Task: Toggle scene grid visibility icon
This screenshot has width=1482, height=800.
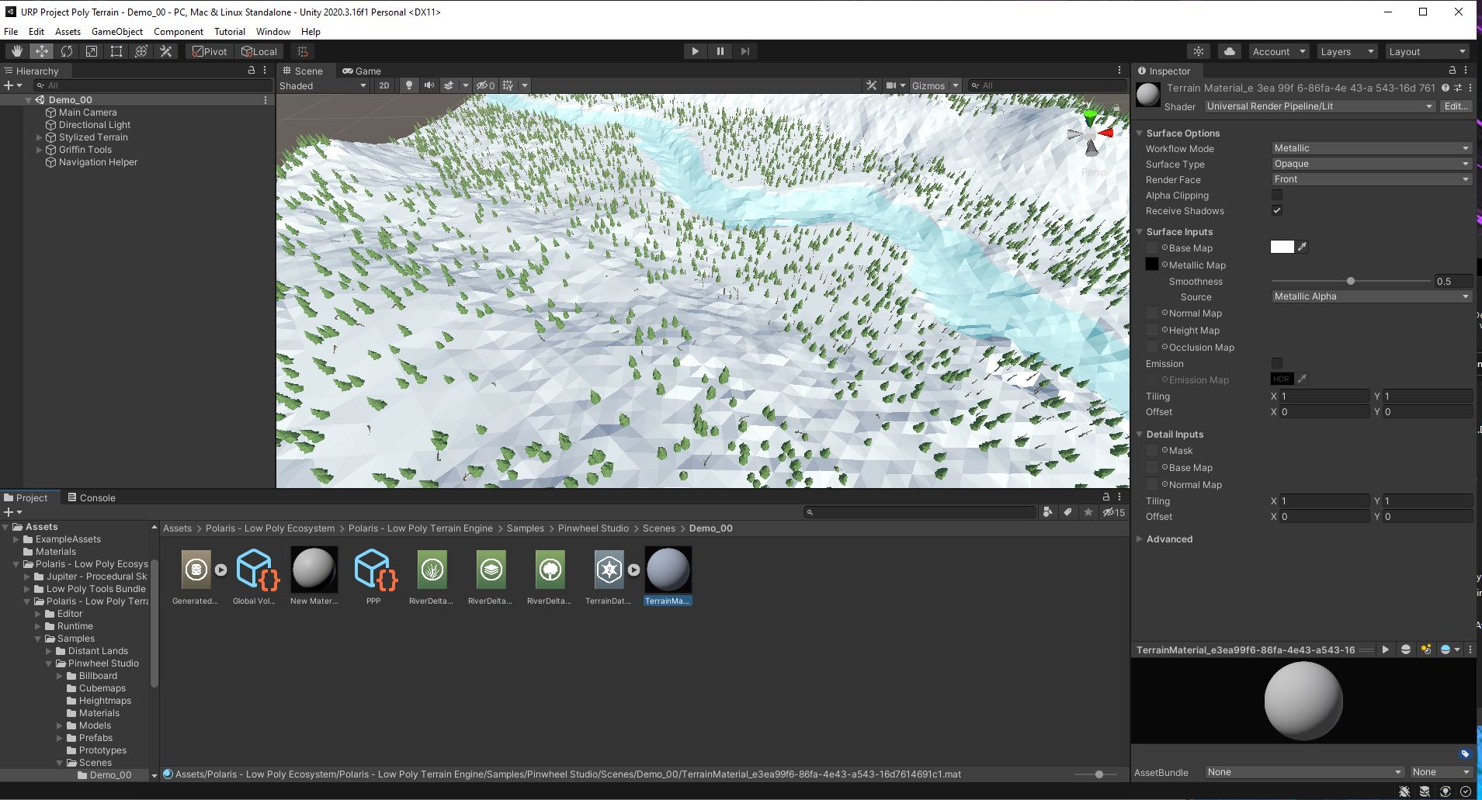Action: pos(508,85)
